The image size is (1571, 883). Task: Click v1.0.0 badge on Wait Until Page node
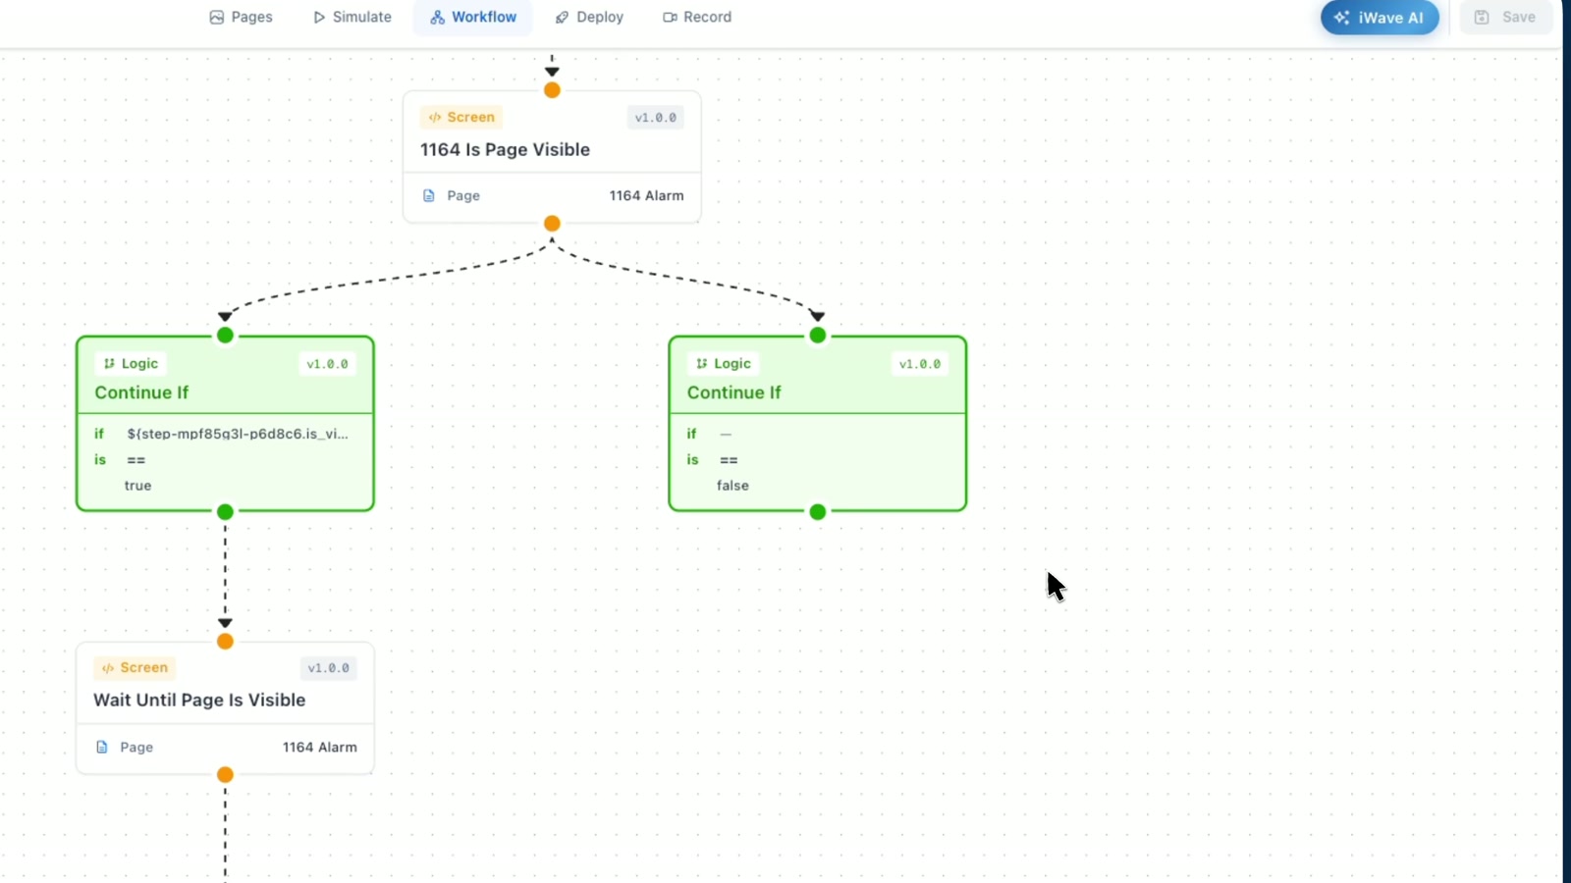[x=329, y=668]
